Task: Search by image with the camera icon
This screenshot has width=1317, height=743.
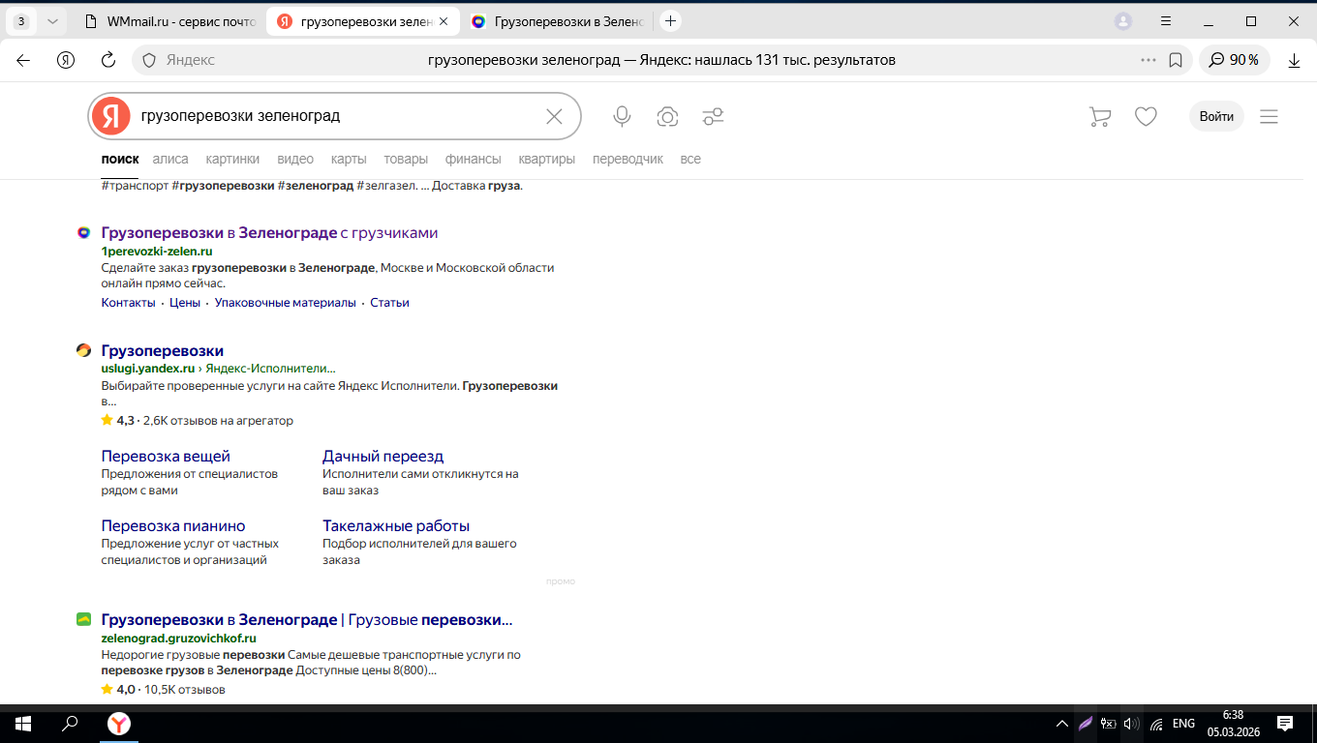Action: (667, 117)
